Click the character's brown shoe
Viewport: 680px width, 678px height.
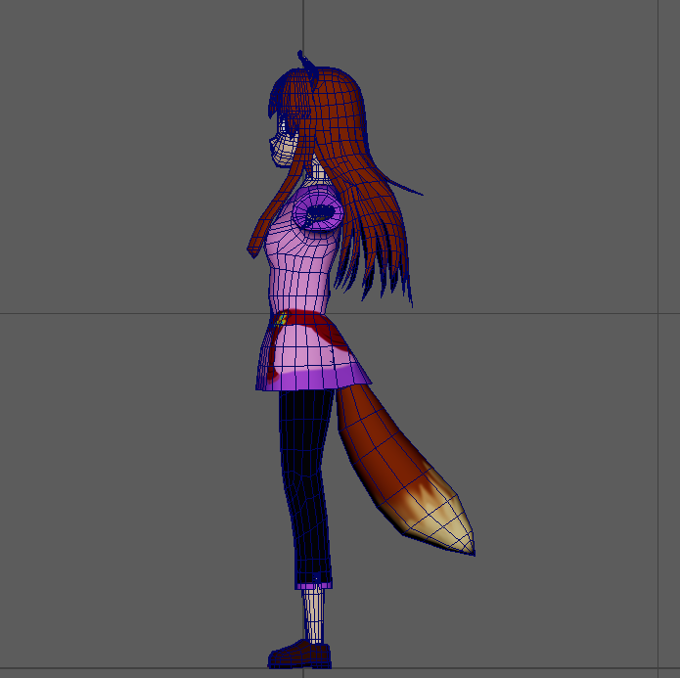click(x=299, y=655)
